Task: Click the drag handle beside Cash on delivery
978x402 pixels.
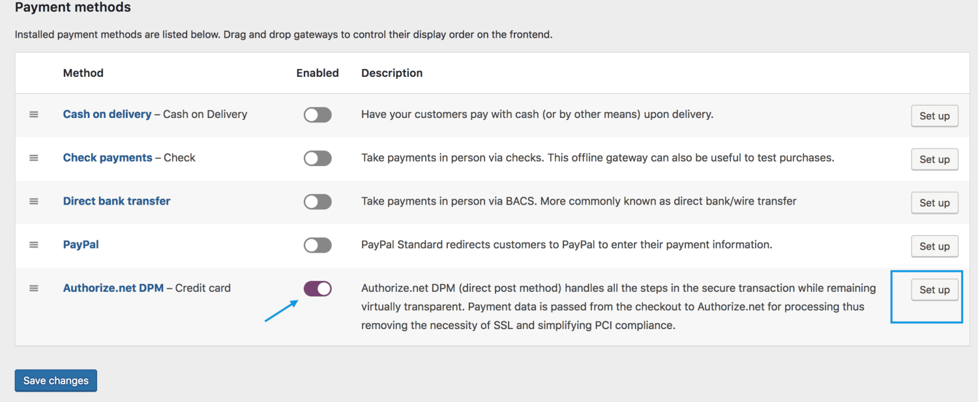Action: click(34, 115)
